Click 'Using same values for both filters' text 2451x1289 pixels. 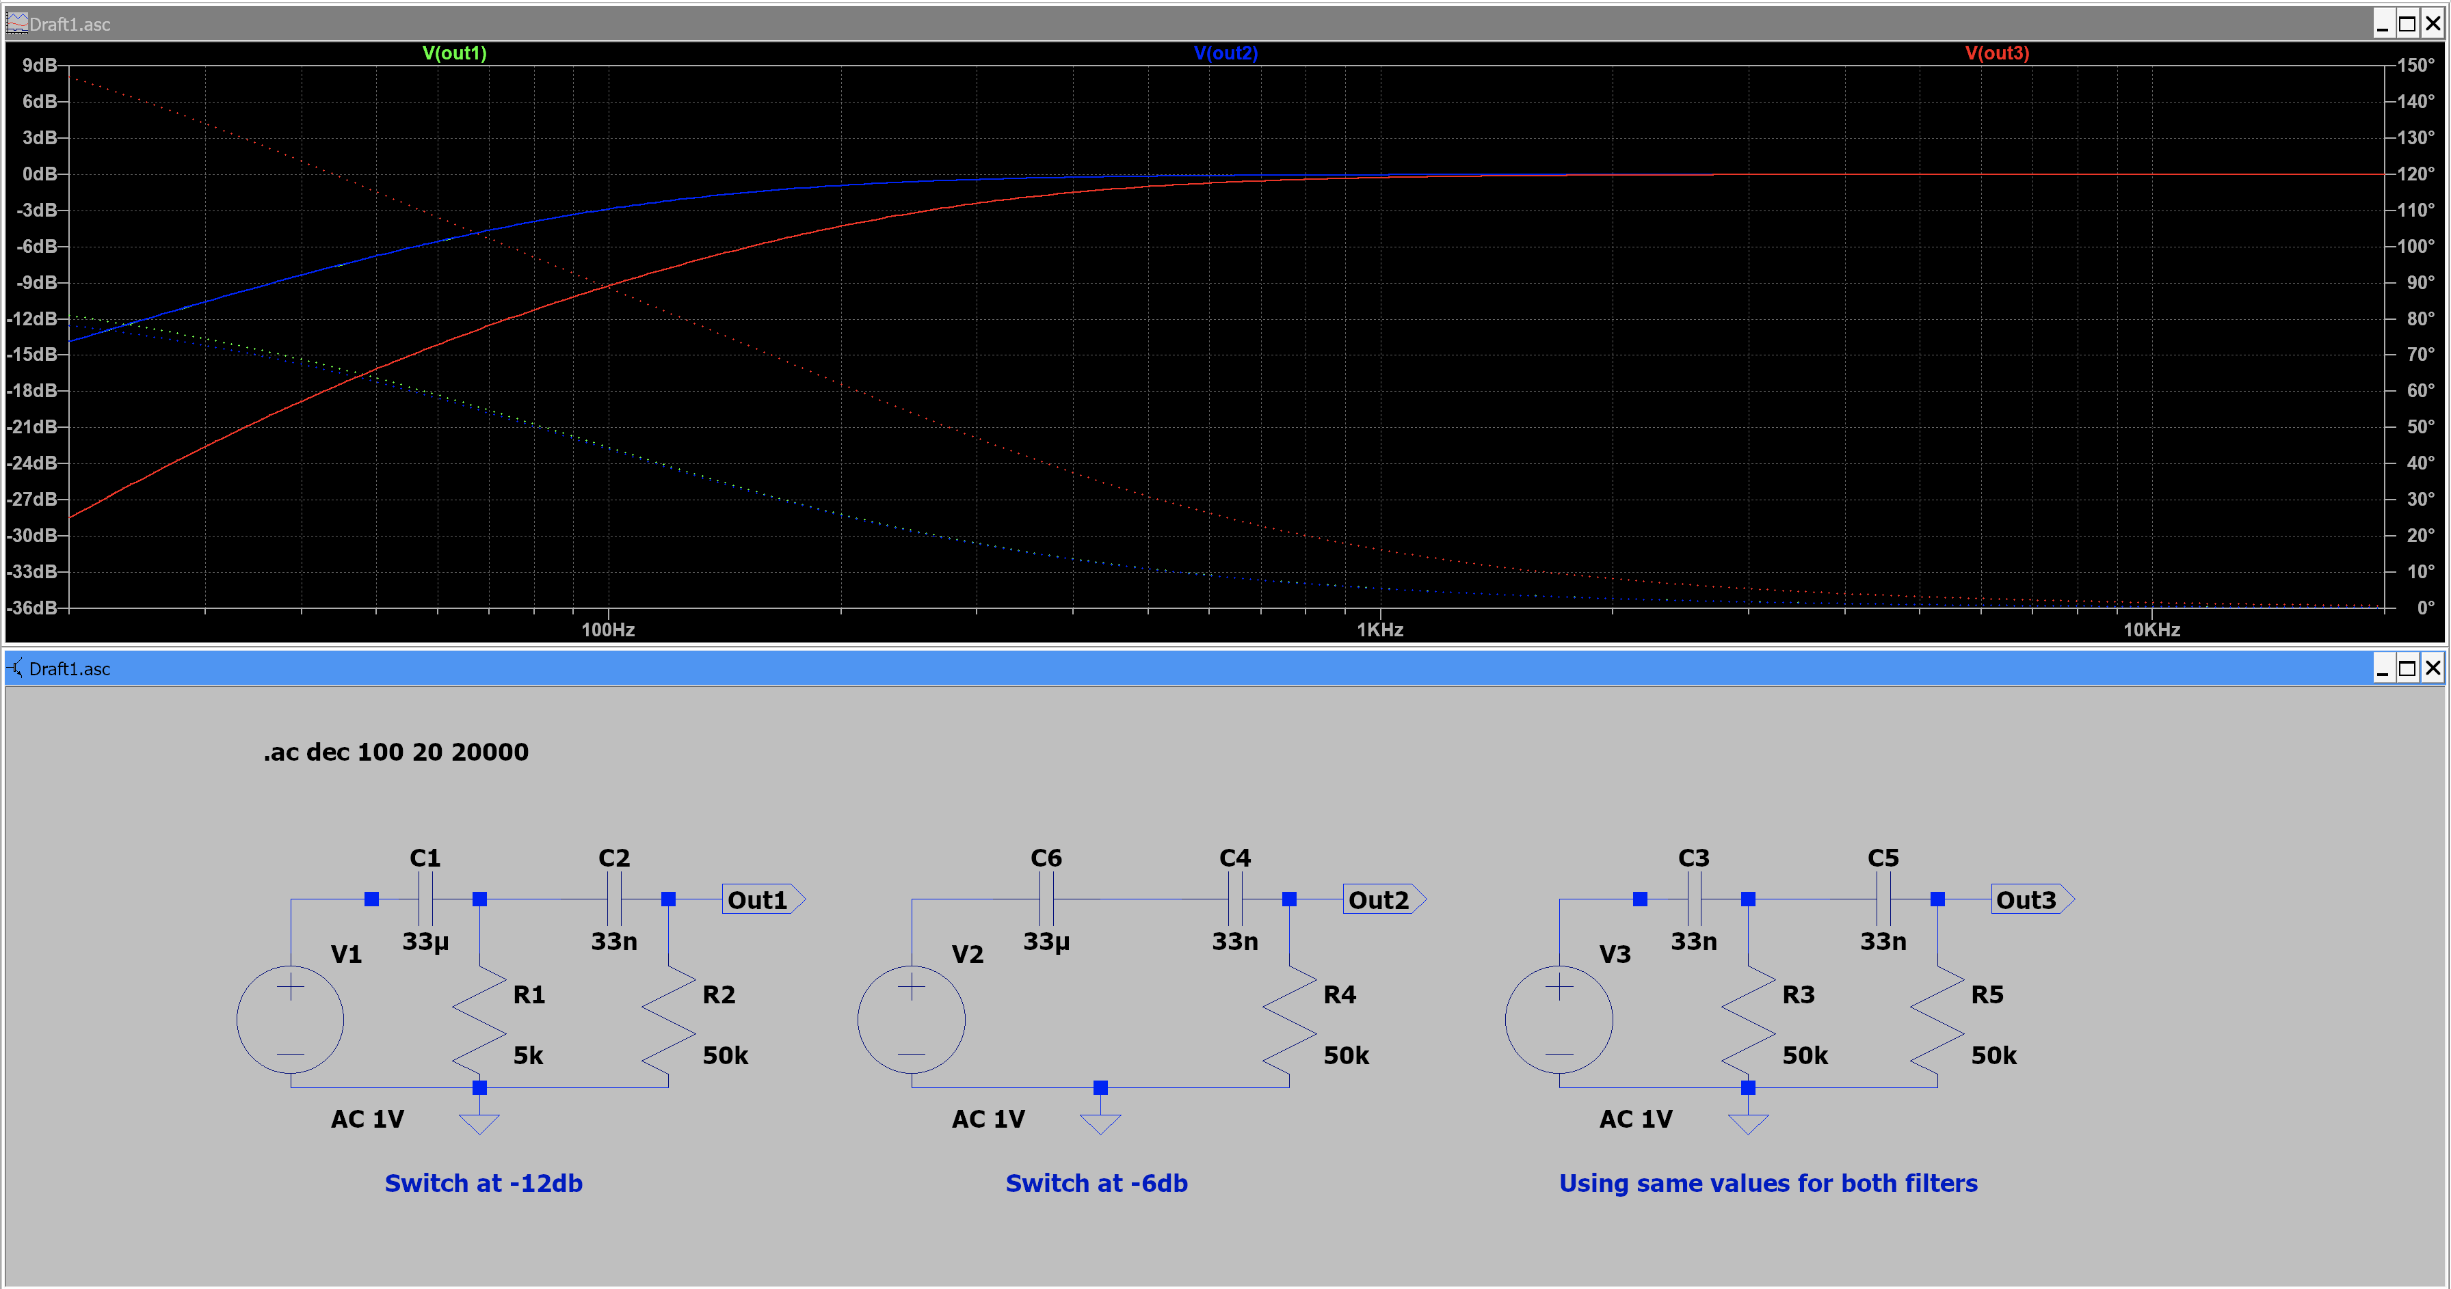click(1768, 1184)
